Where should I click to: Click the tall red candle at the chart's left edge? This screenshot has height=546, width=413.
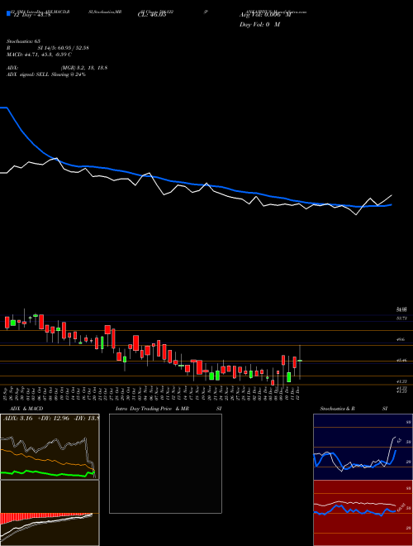pyautogui.click(x=7, y=322)
